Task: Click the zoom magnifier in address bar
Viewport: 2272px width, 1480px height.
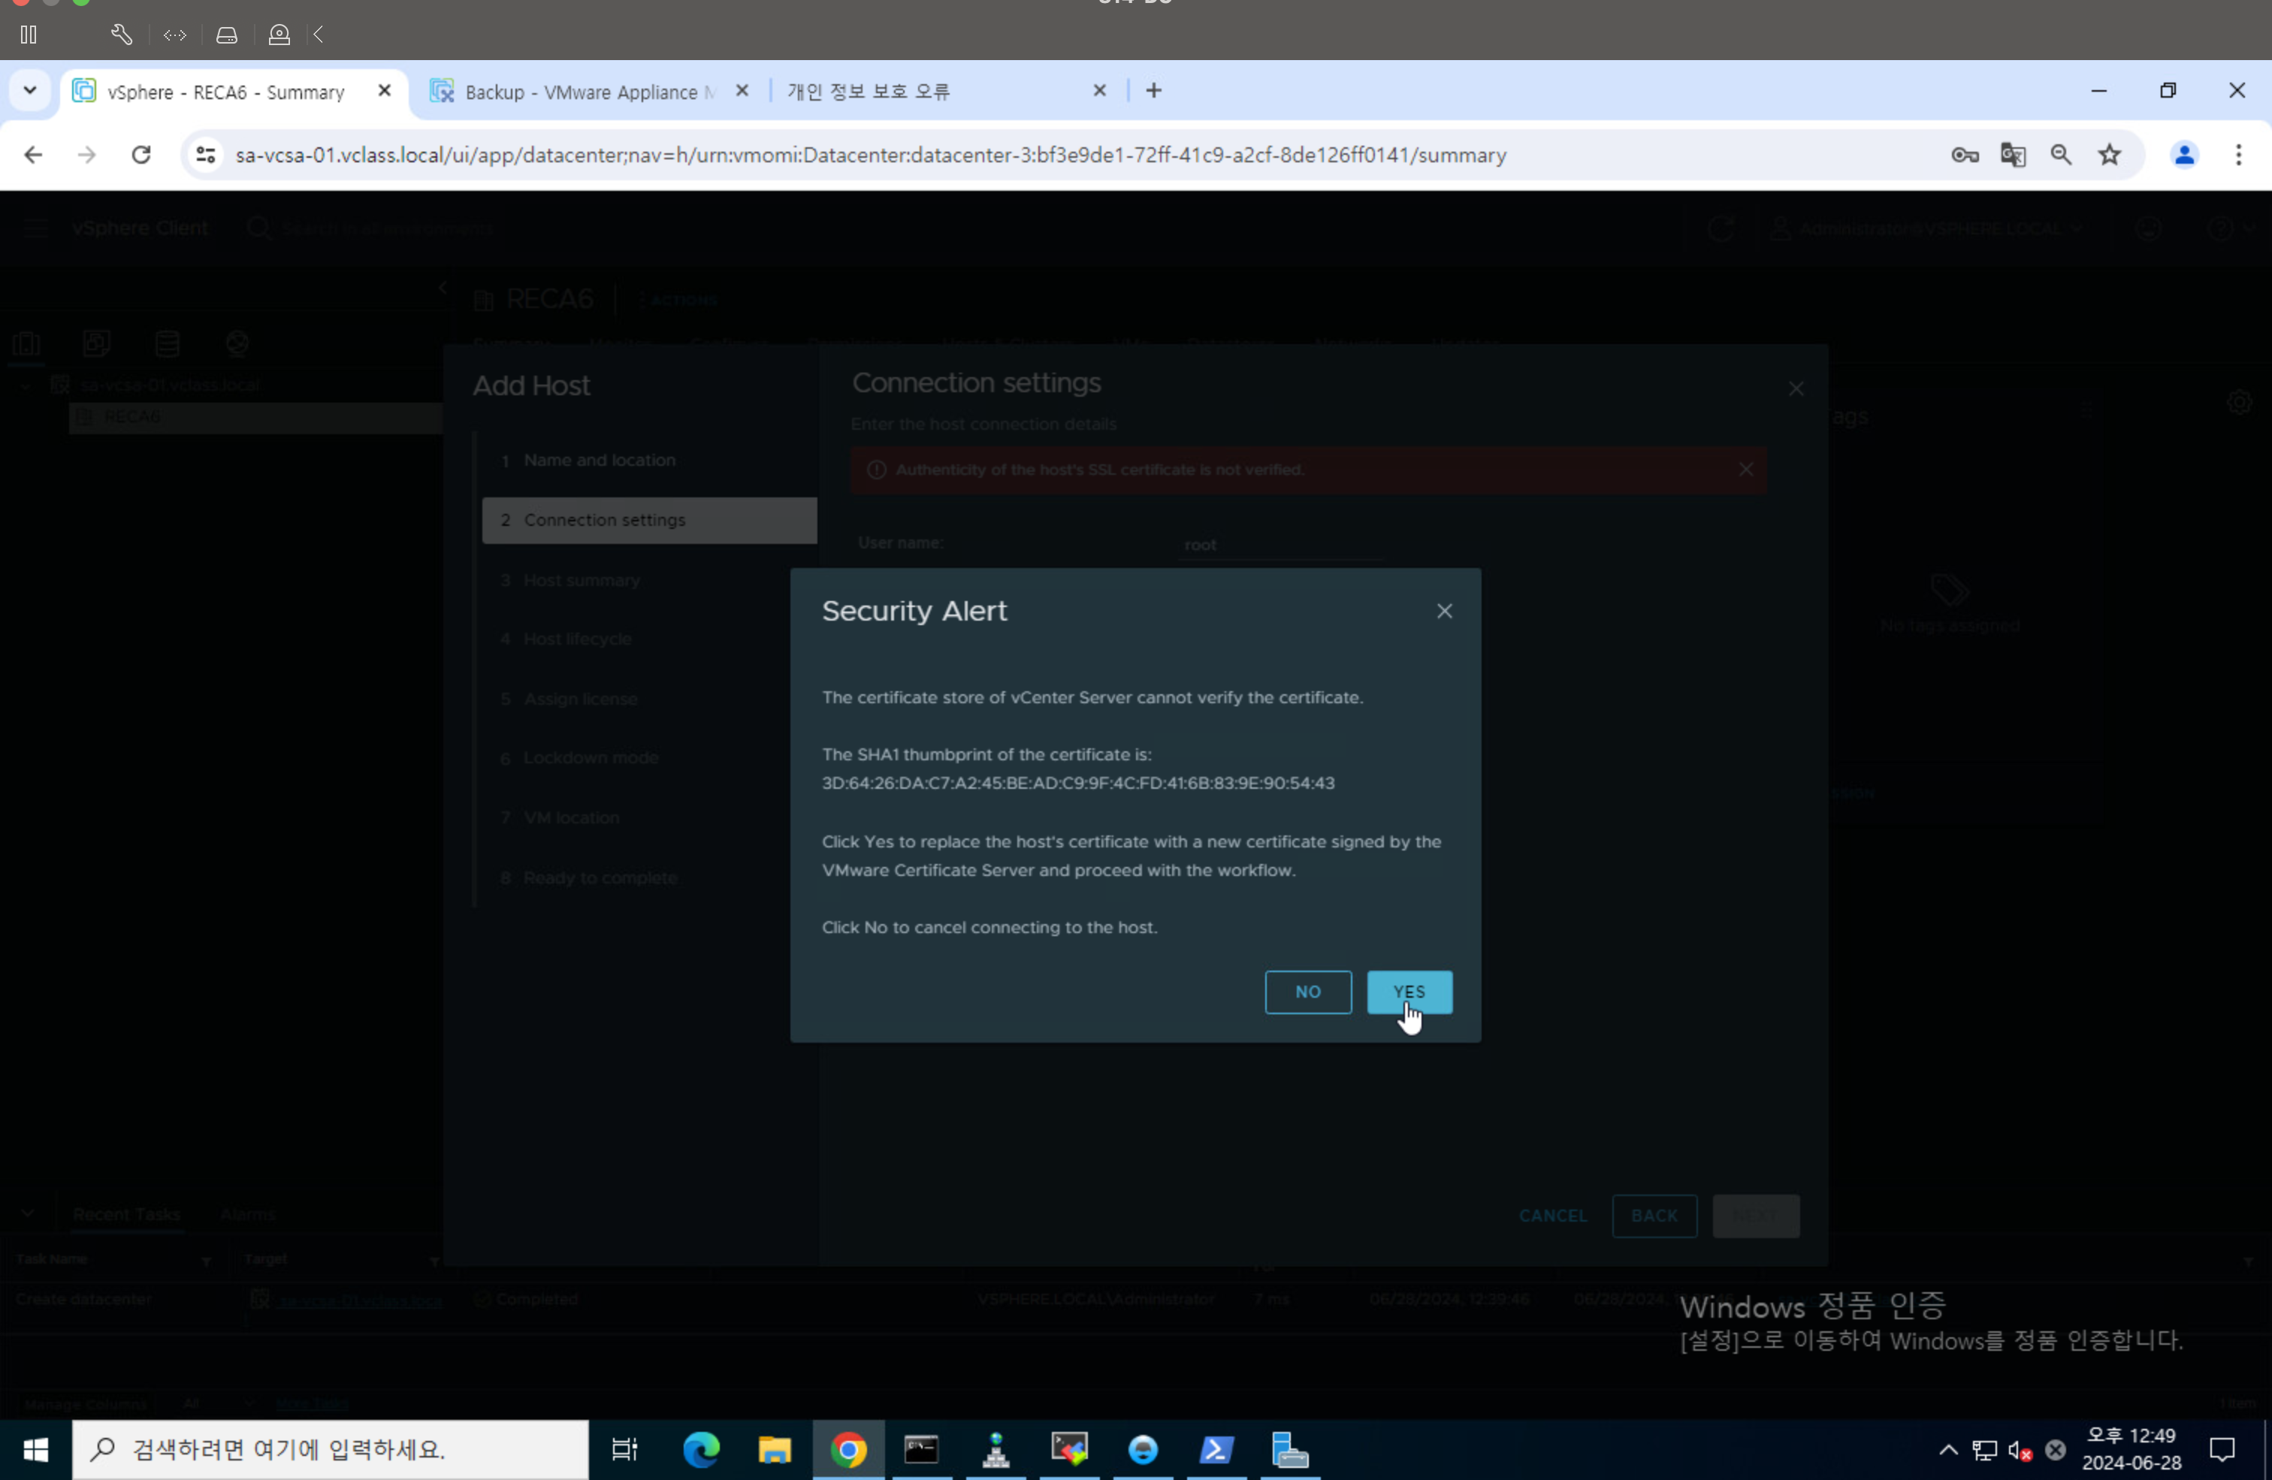Action: point(2060,155)
